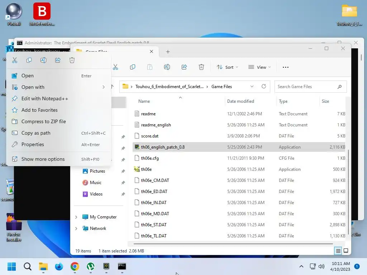The width and height of the screenshot is (367, 275).
Task: Add new Explorer tab
Action: click(168, 52)
